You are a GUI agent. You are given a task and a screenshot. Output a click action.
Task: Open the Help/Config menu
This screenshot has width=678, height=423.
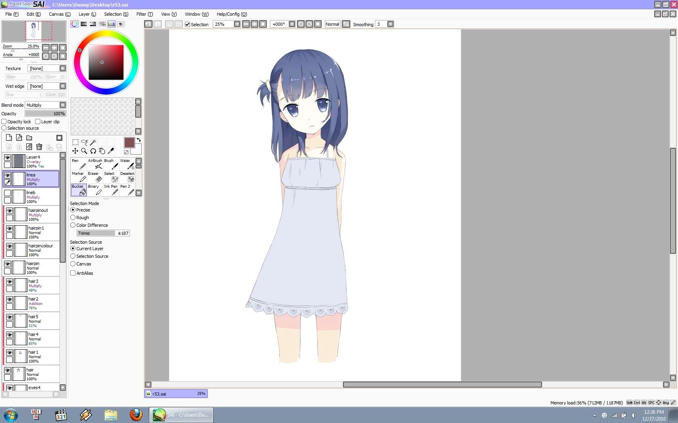[232, 14]
